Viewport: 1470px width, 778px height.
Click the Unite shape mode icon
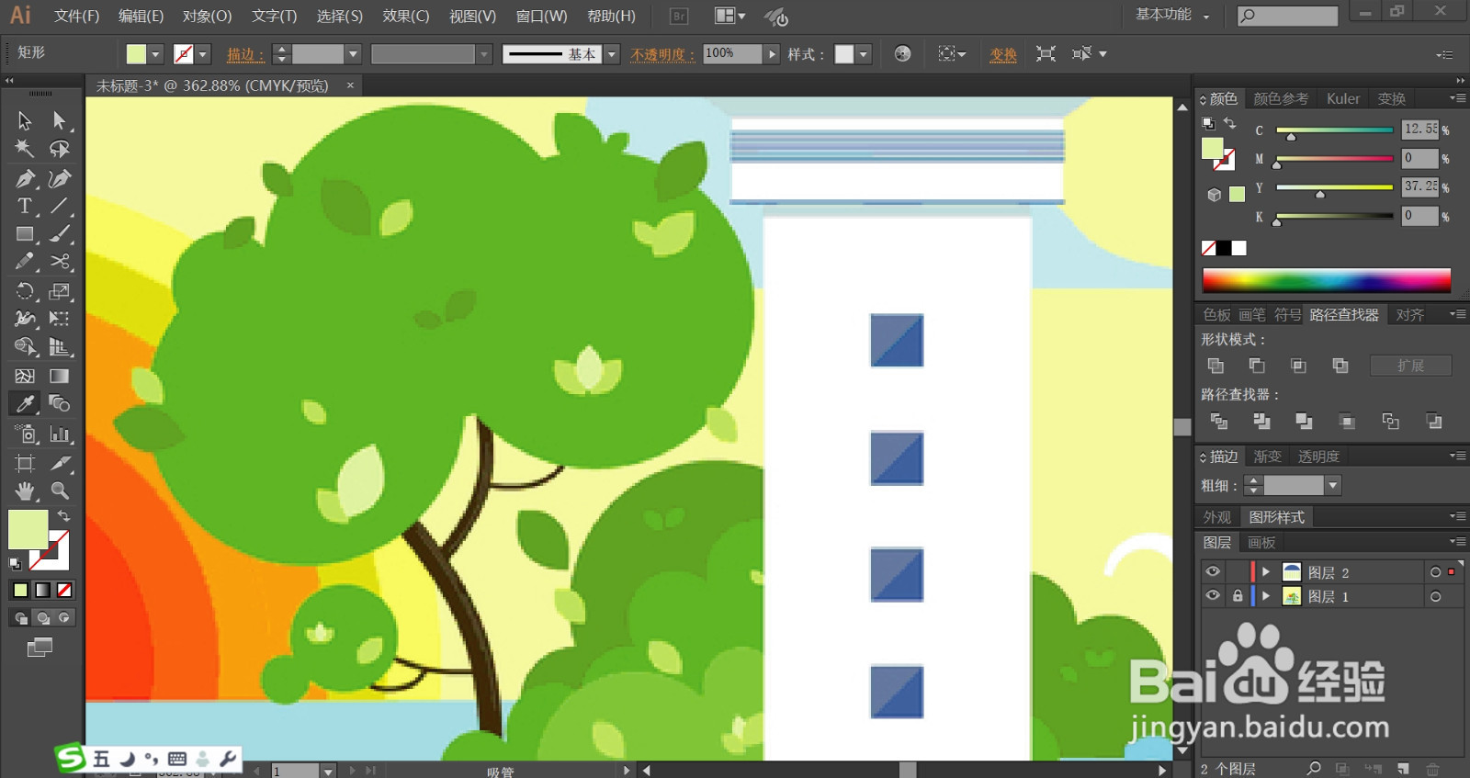(1216, 366)
